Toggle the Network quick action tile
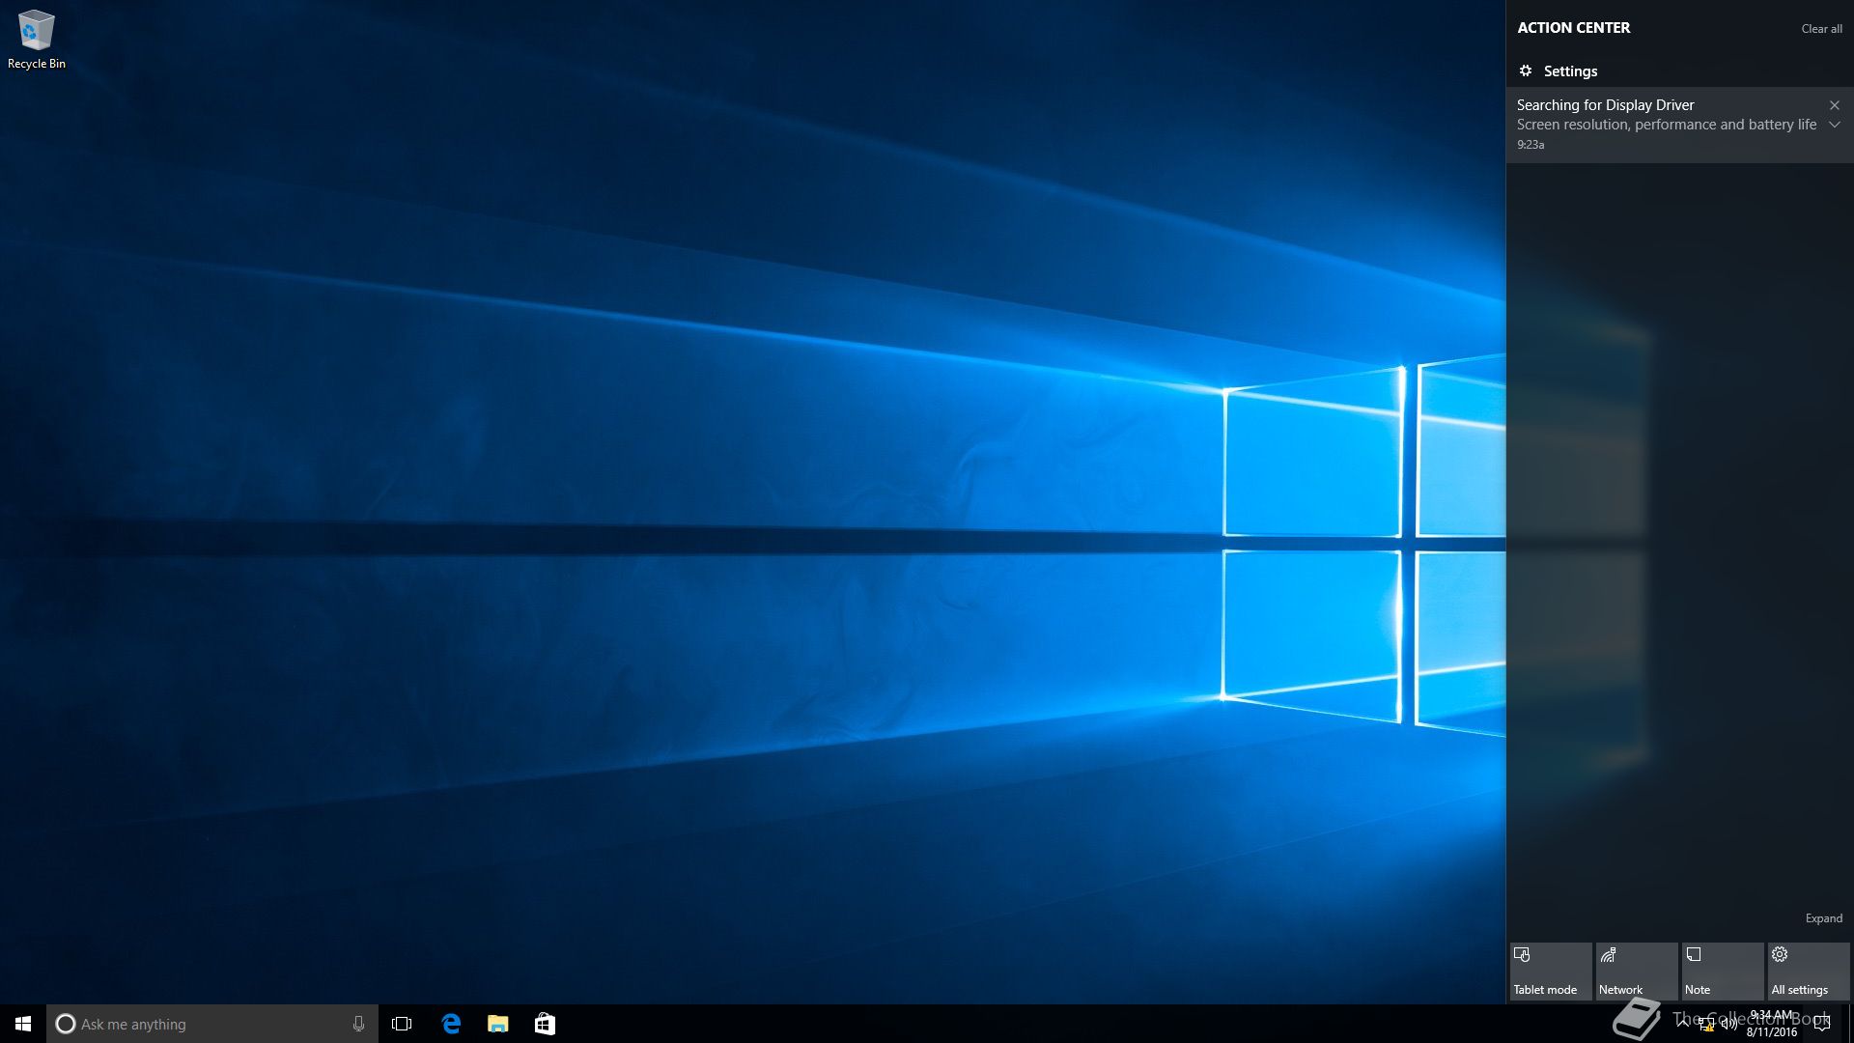Image resolution: width=1854 pixels, height=1043 pixels. pyautogui.click(x=1636, y=971)
